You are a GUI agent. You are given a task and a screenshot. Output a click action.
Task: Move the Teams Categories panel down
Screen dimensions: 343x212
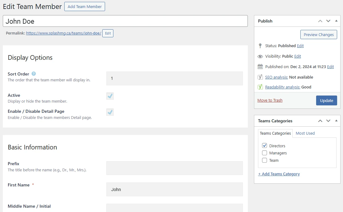coord(328,121)
